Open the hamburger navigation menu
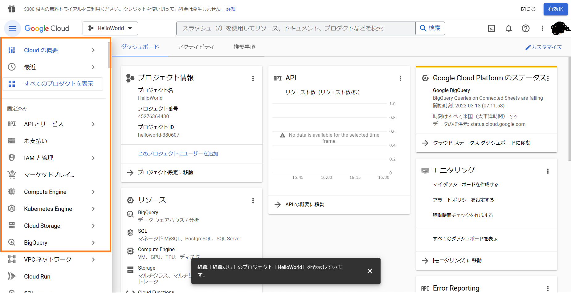This screenshot has height=293, width=571. pos(12,28)
